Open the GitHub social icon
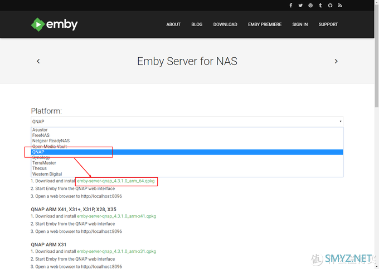Screen dimensions: 379x269 click(x=330, y=6)
